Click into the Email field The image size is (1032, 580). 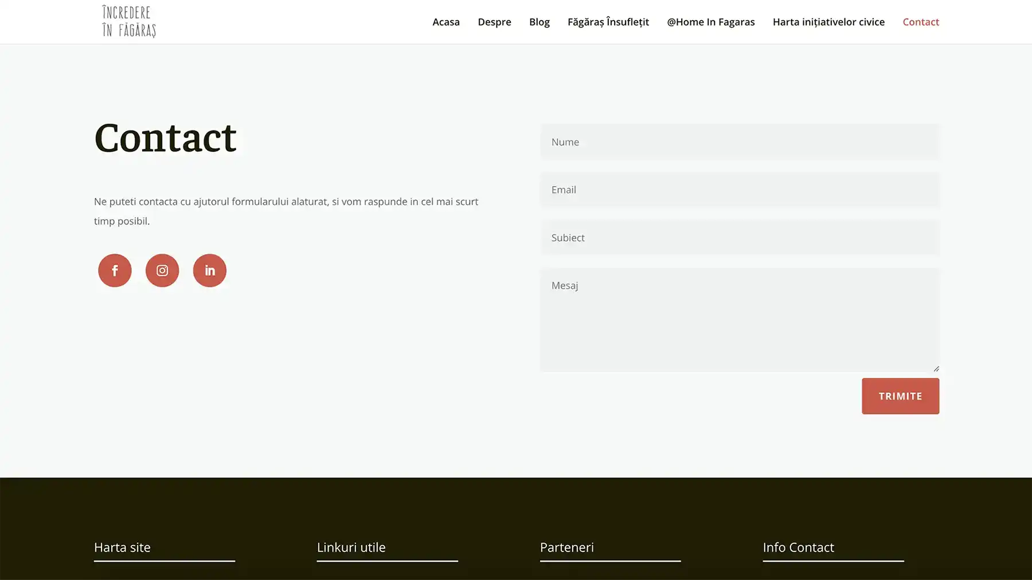point(740,190)
